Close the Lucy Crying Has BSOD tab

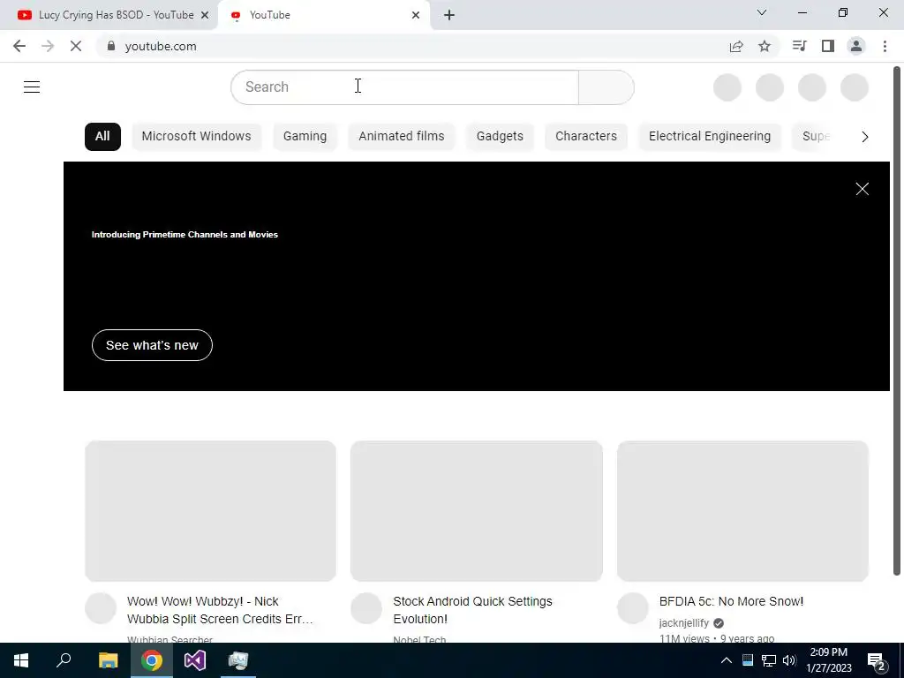click(205, 15)
